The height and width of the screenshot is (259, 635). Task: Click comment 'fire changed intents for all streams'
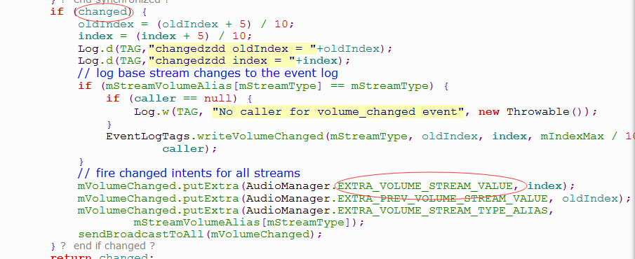tap(189, 174)
